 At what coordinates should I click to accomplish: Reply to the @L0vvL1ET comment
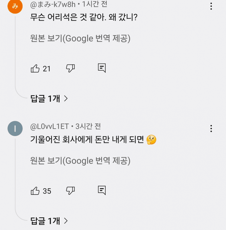[x=102, y=190]
